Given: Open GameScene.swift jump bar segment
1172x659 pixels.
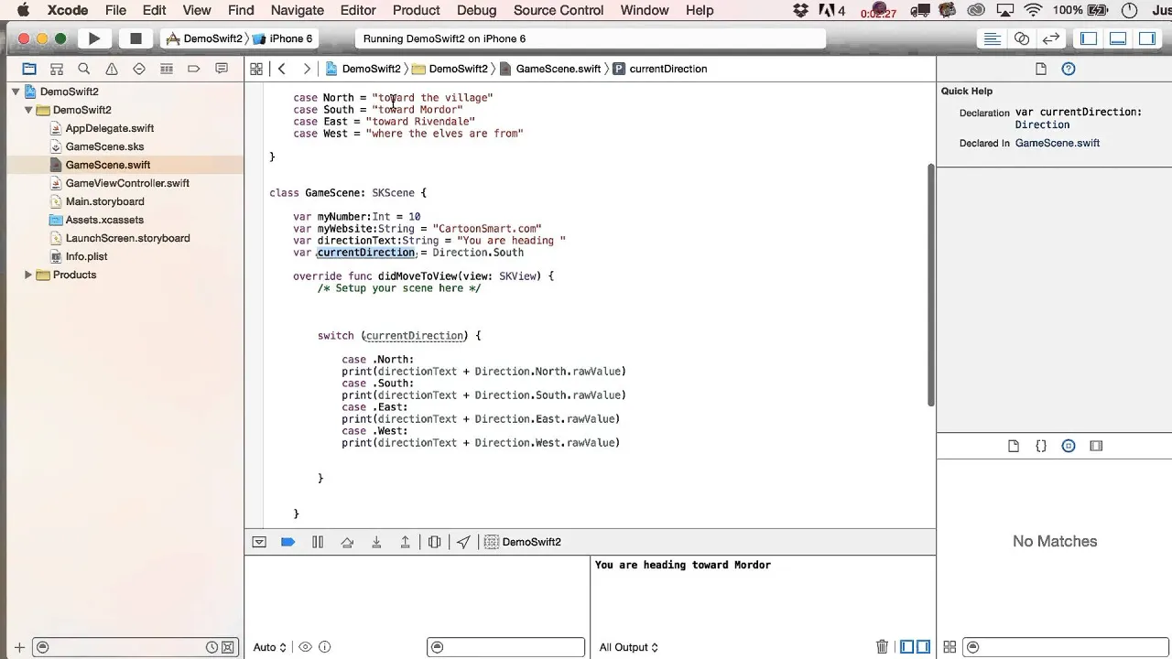Looking at the screenshot, I should (x=550, y=69).
